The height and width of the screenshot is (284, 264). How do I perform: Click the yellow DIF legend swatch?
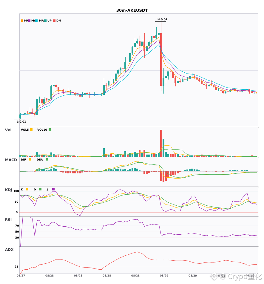point(30,159)
